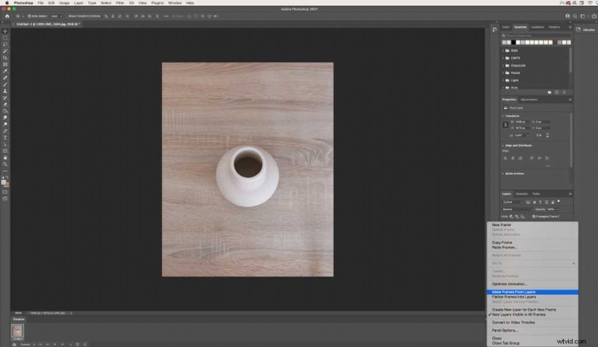Click the foreground color swatch in toolbar
The width and height of the screenshot is (598, 347).
tap(4, 182)
